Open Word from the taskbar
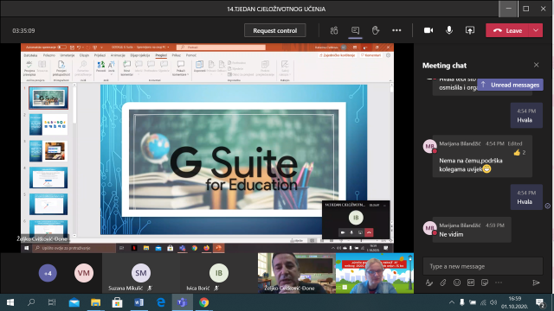 [138, 302]
